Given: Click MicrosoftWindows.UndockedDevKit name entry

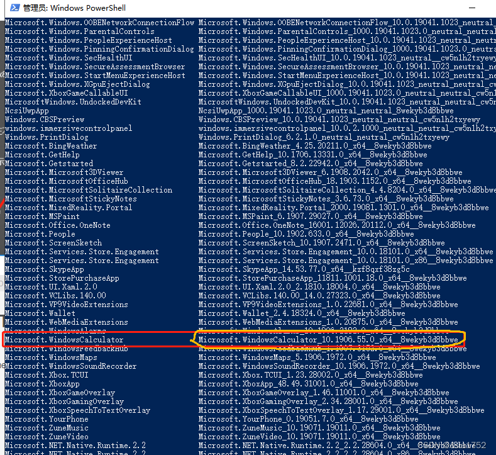Looking at the screenshot, I should 73,102.
